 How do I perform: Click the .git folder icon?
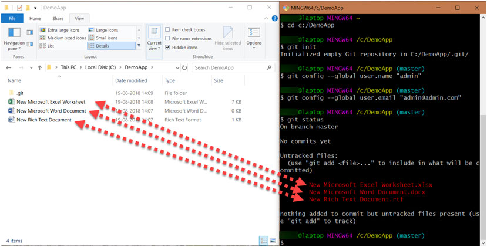coord(12,93)
